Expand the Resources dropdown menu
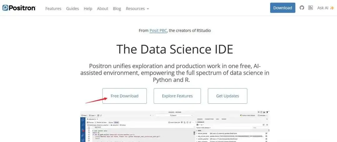The height and width of the screenshot is (142, 337). [x=137, y=9]
